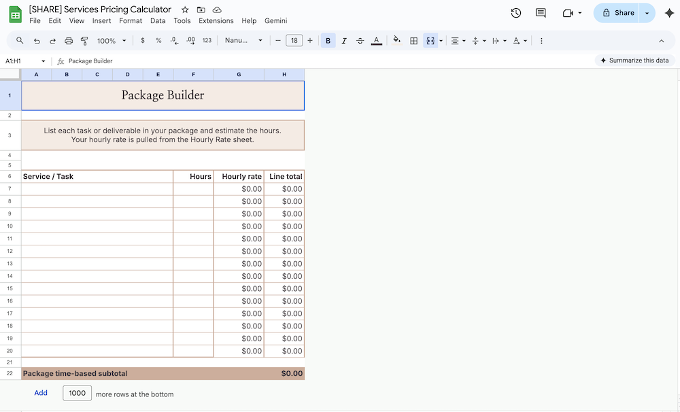The height and width of the screenshot is (412, 680).
Task: Select the Package Builder title cell
Action: point(163,95)
